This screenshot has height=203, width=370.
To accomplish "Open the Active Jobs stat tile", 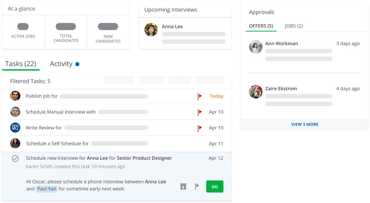I will tap(23, 31).
